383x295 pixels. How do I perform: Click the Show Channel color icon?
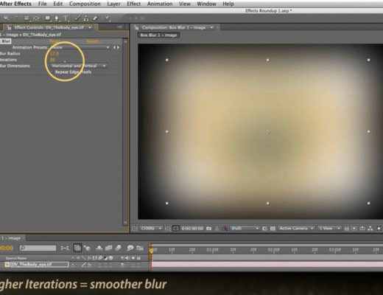coord(225,229)
